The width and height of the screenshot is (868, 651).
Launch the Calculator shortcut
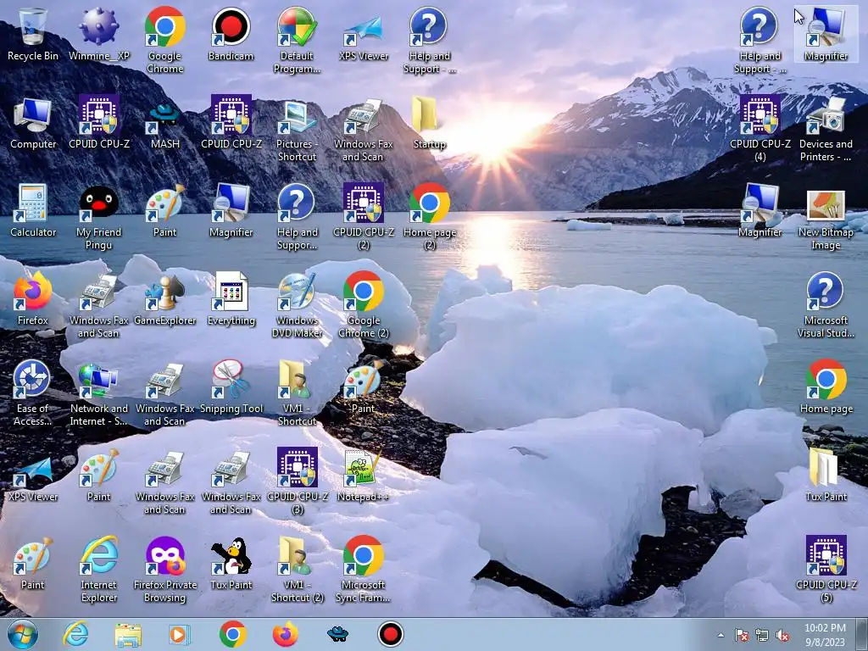pos(33,210)
